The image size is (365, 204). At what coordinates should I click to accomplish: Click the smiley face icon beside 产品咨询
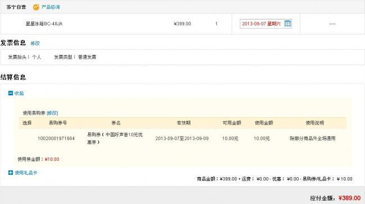click(x=36, y=7)
